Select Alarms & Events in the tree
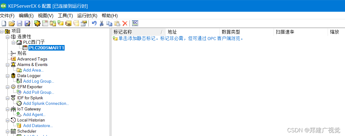The image size is (345, 136). [x=32, y=64]
